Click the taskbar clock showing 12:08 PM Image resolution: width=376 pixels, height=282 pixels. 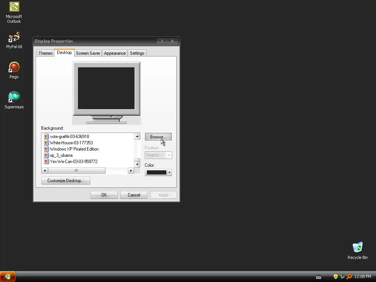pyautogui.click(x=362, y=276)
